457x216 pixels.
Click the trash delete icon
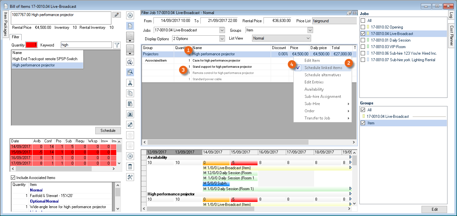(130, 167)
